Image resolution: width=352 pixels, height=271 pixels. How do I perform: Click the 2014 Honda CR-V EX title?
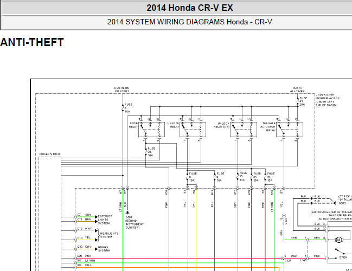(x=190, y=8)
